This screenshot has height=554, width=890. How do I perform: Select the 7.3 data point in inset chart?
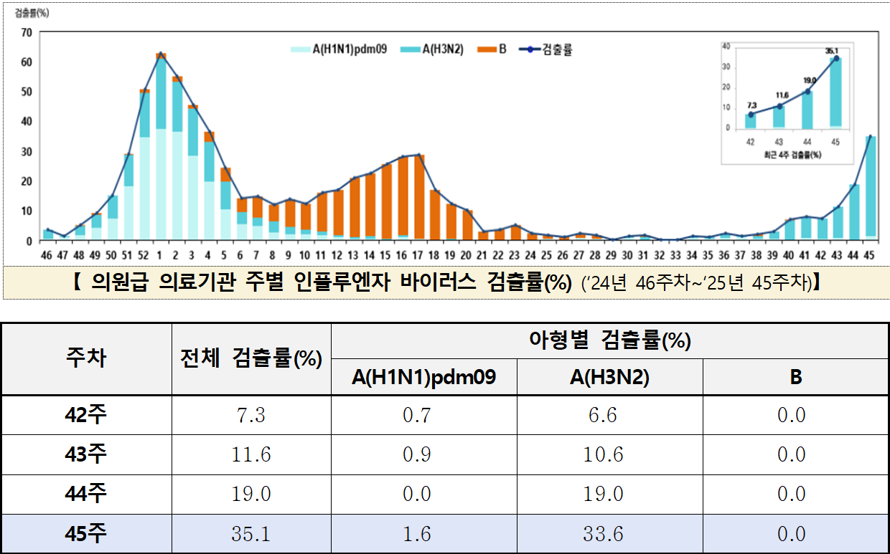click(751, 115)
